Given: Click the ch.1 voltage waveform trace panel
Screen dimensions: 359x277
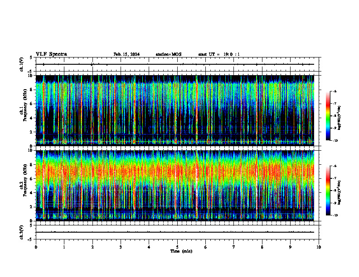Looking at the screenshot, I should pos(177,64).
